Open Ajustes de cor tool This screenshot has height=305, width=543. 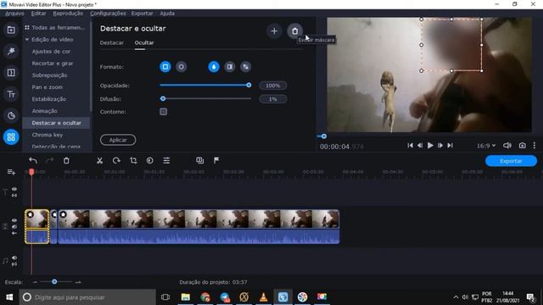click(x=51, y=51)
